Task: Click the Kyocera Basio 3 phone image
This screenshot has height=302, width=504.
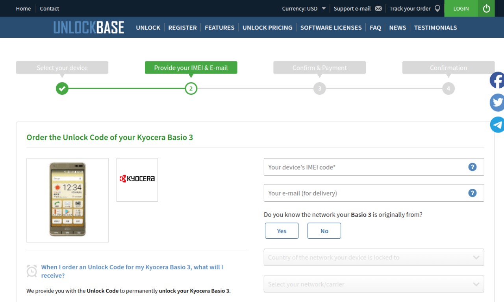Action: tap(67, 200)
